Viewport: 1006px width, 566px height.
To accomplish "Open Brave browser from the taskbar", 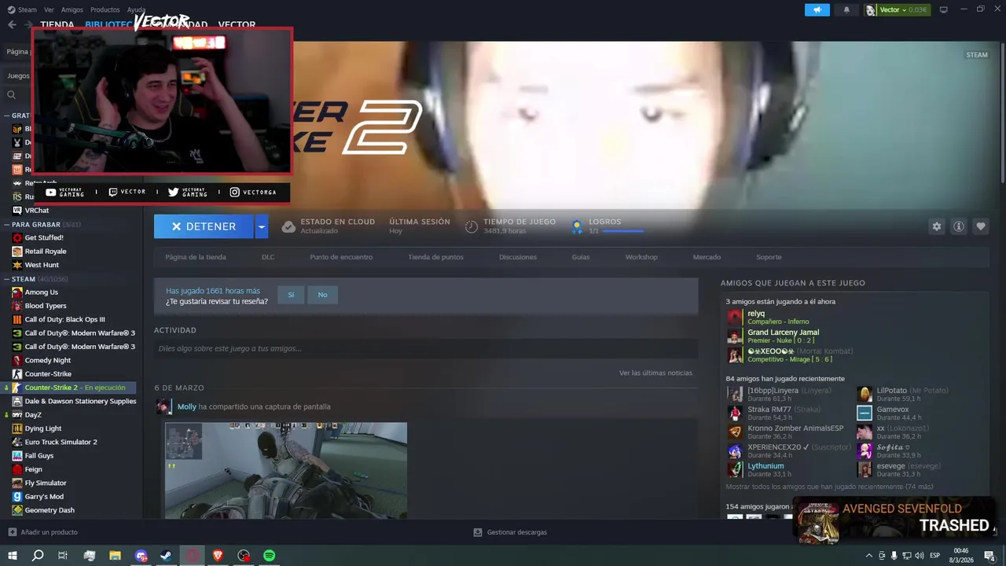I will pos(218,555).
